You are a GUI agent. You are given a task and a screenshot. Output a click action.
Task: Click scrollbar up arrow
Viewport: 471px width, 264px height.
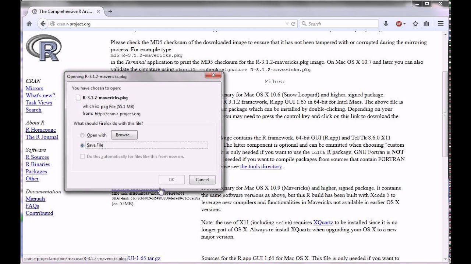(446, 34)
